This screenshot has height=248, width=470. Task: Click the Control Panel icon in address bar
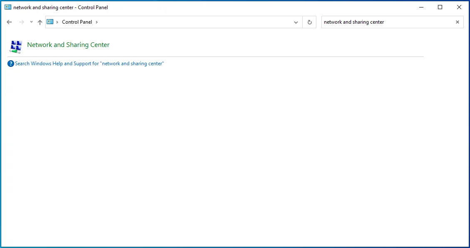50,22
